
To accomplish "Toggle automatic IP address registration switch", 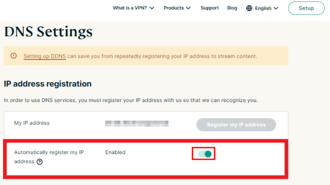I will point(204,154).
